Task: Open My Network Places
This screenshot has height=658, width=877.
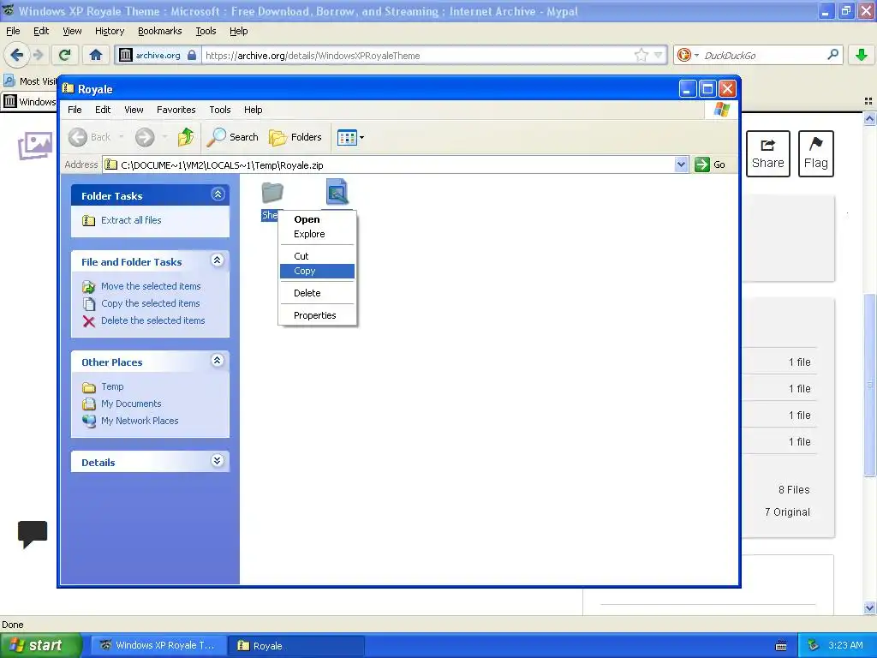Action: point(140,421)
